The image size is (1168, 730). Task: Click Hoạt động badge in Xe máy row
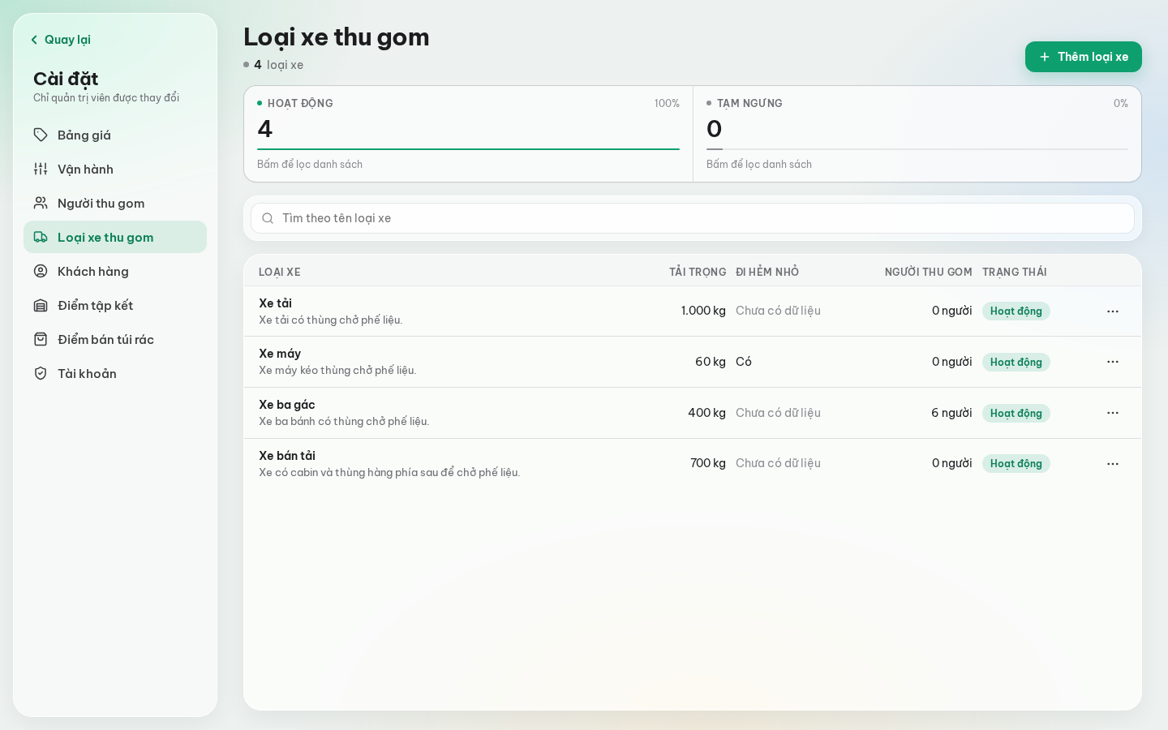tap(1016, 362)
